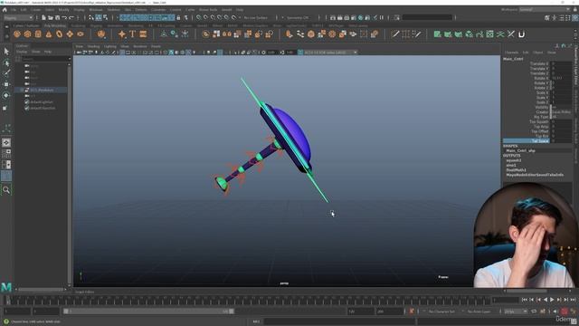The image size is (579, 326).
Task: Open the Workspace dropdown at top right
Action: tap(545, 10)
